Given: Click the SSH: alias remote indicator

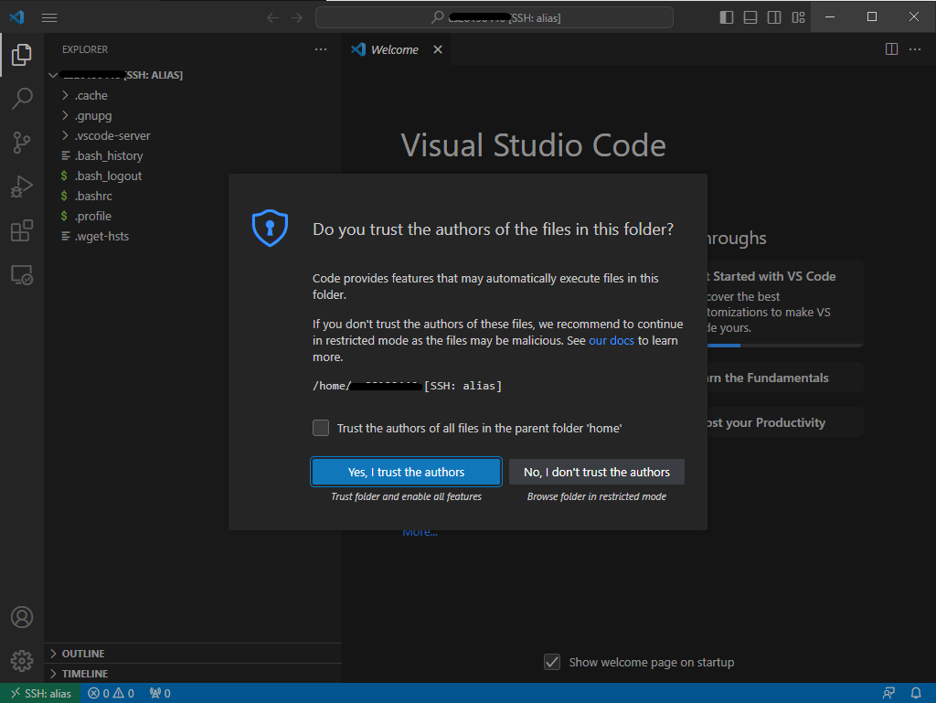Looking at the screenshot, I should (x=40, y=693).
